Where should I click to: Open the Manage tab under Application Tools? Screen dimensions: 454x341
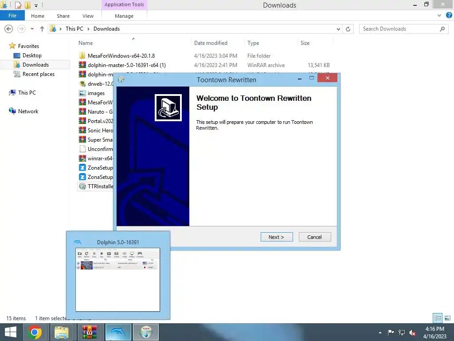[124, 16]
